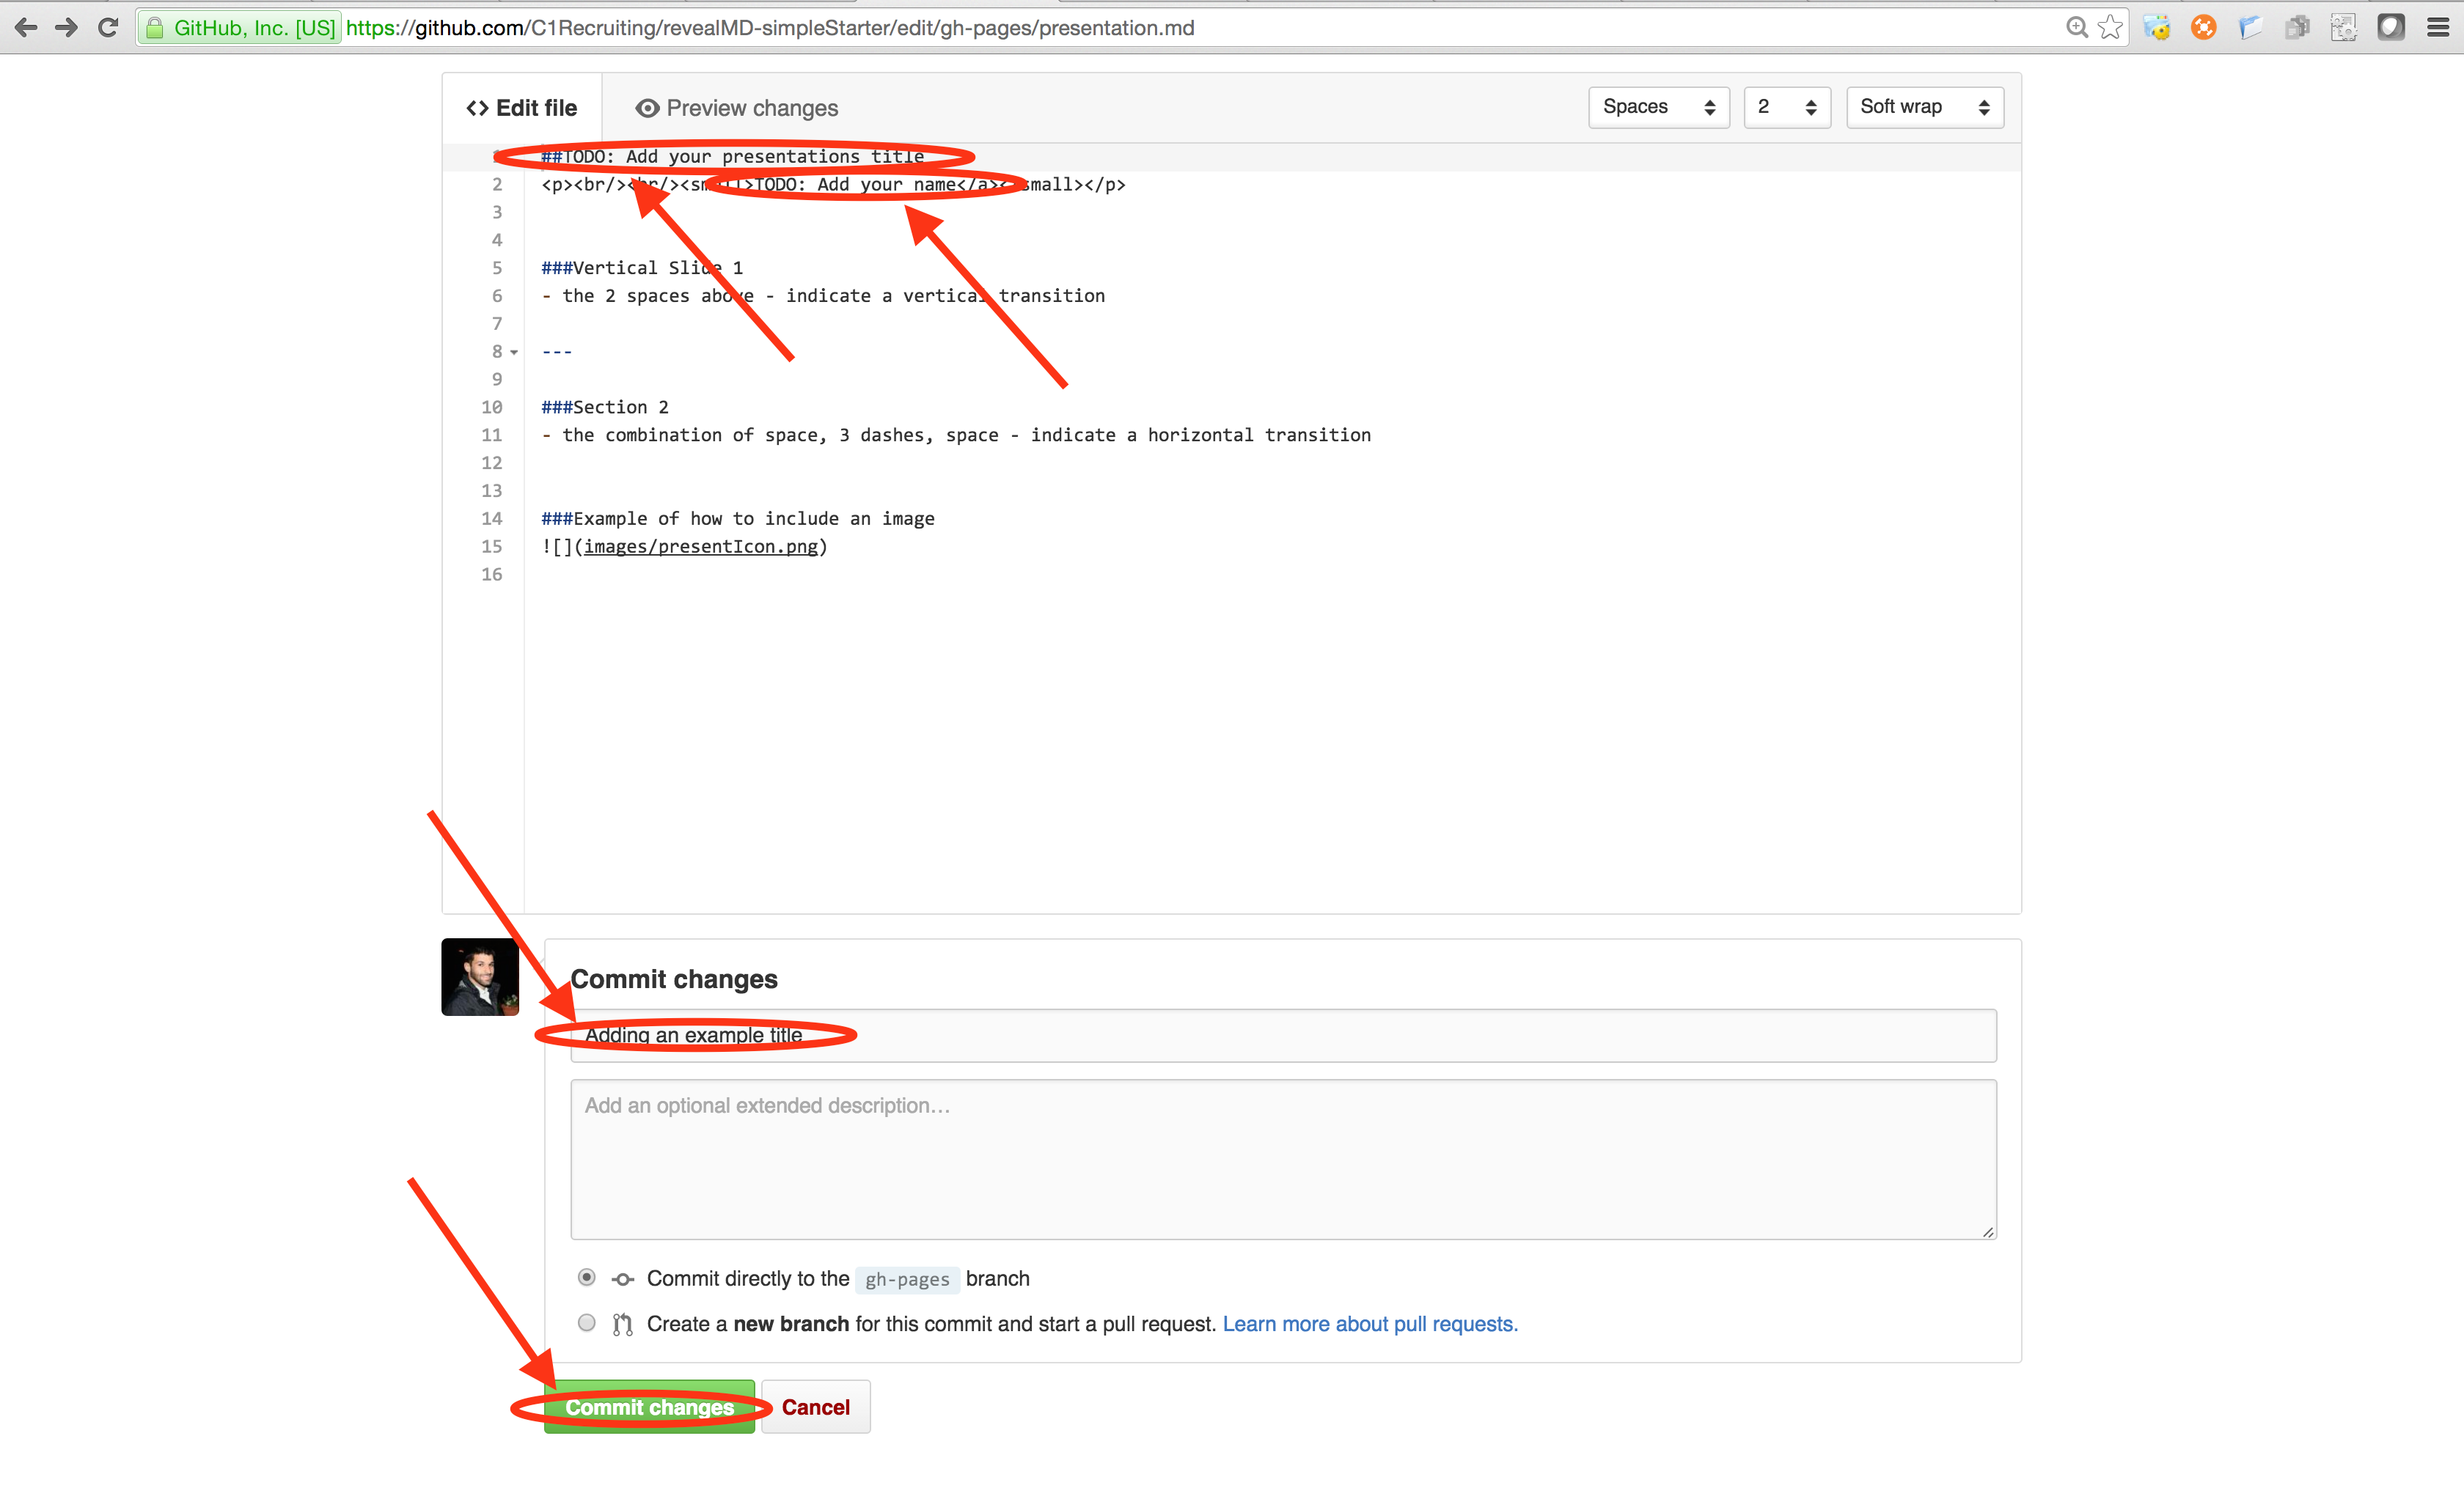
Task: Click the browser back arrow
Action: [27, 27]
